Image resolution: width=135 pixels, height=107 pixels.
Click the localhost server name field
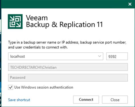[56, 56]
